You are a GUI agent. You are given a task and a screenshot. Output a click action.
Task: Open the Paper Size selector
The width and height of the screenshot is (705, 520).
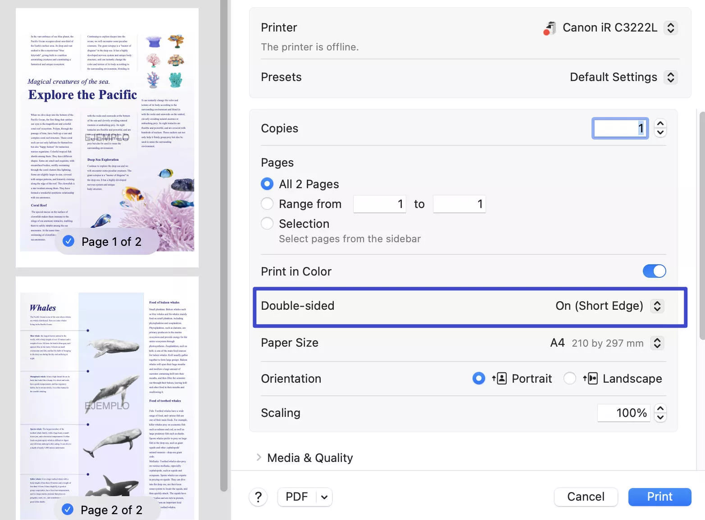pos(657,343)
